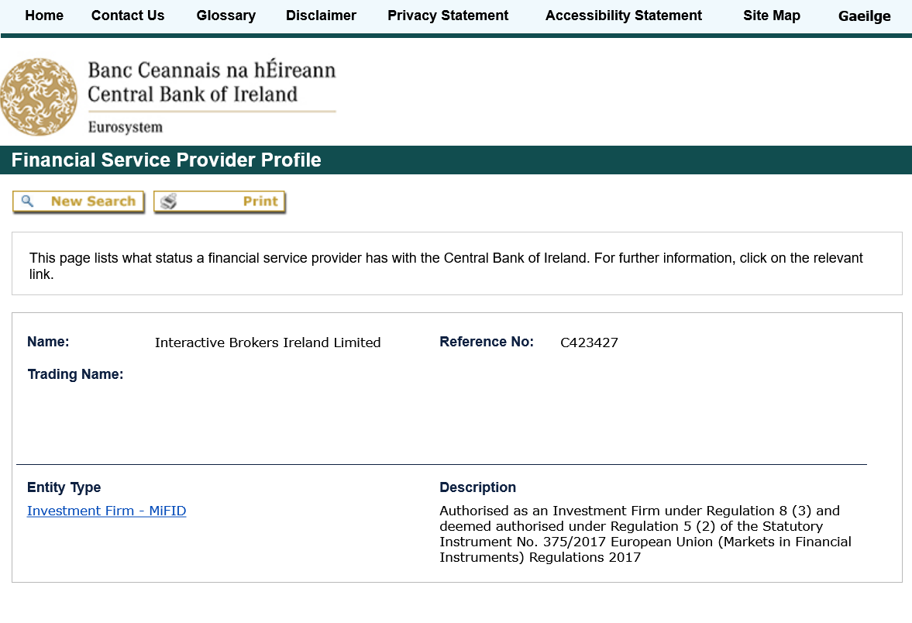
Task: Click the authorisation description paragraph
Action: pyautogui.click(x=645, y=534)
